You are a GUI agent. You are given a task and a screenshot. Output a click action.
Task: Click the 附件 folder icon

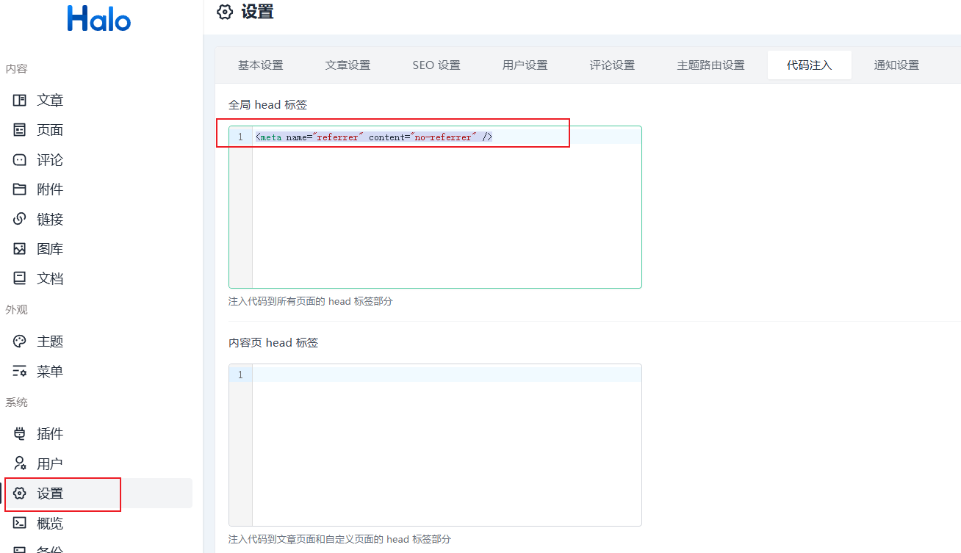coord(20,189)
